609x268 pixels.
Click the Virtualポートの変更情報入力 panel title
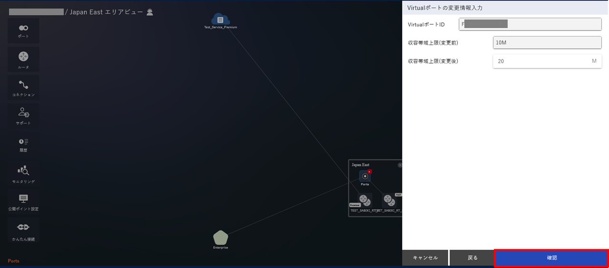click(x=445, y=8)
